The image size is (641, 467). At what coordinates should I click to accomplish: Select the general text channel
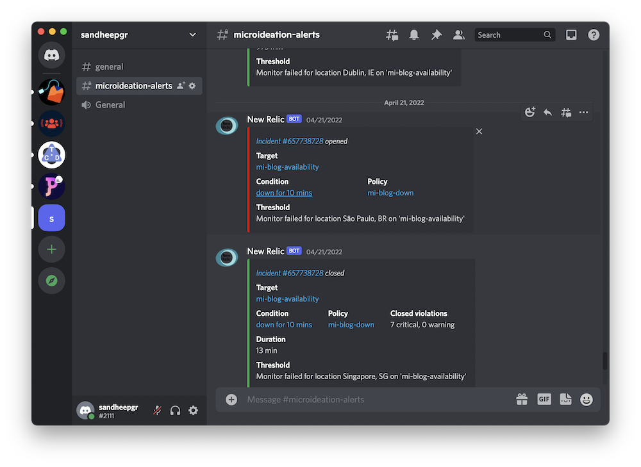(x=139, y=67)
